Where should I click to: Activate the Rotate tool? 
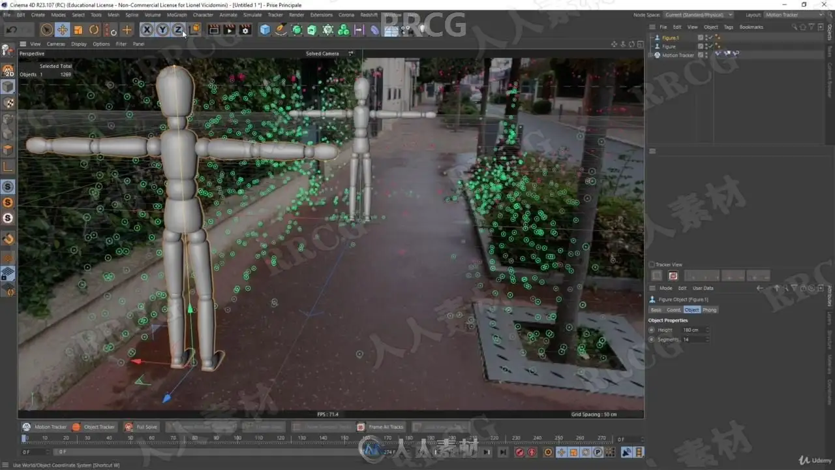coord(94,29)
